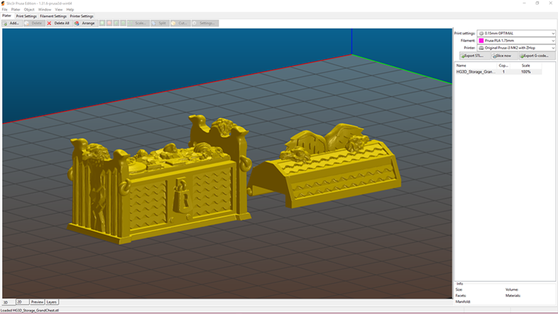Click the rotate counter-clockwise icon
This screenshot has height=314, width=558.
[116, 23]
